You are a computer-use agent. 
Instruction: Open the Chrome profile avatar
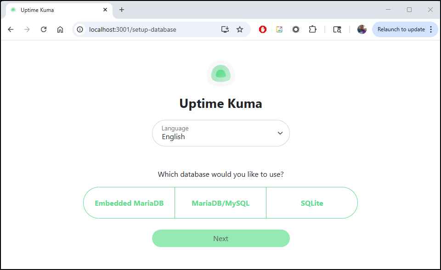pos(362,29)
